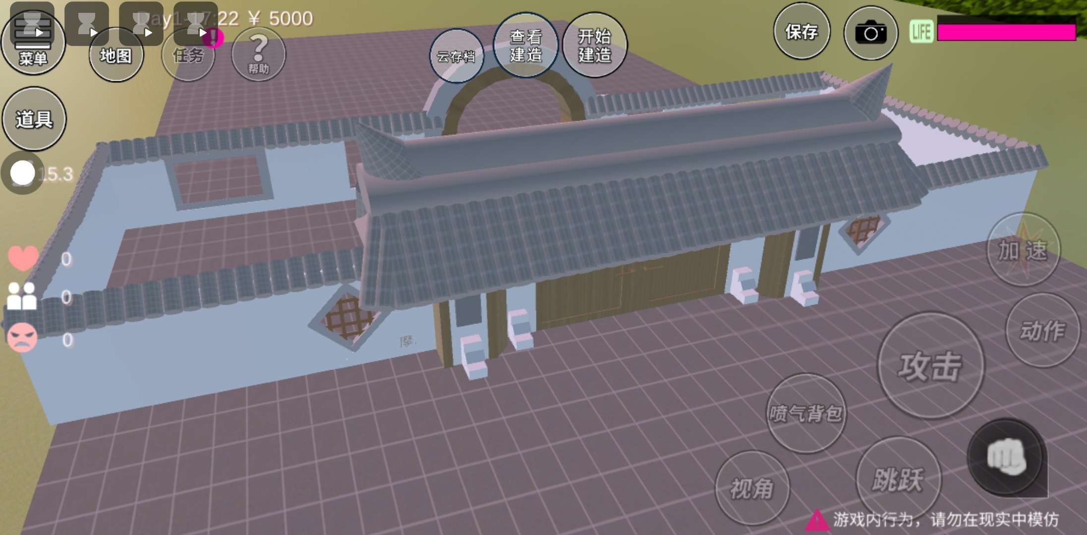Screen dimensions: 1087x535
Task: Save game with 保存 button
Action: coord(801,32)
